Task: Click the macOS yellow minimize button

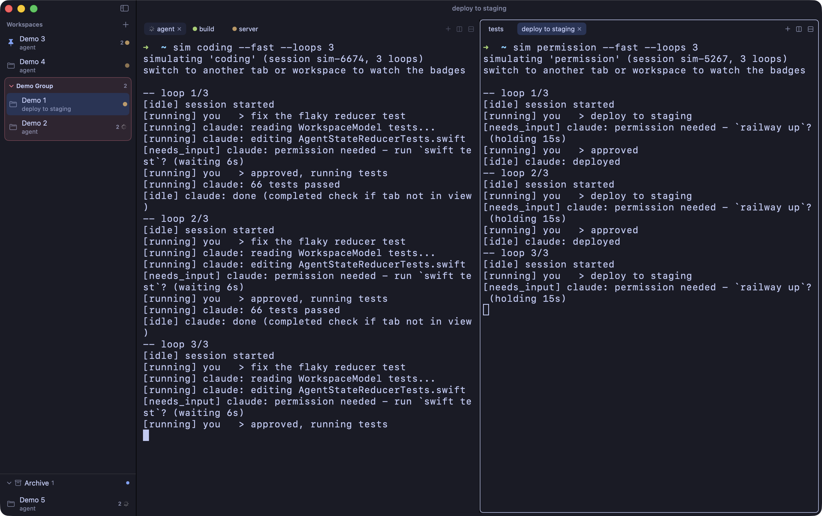Action: click(x=21, y=8)
